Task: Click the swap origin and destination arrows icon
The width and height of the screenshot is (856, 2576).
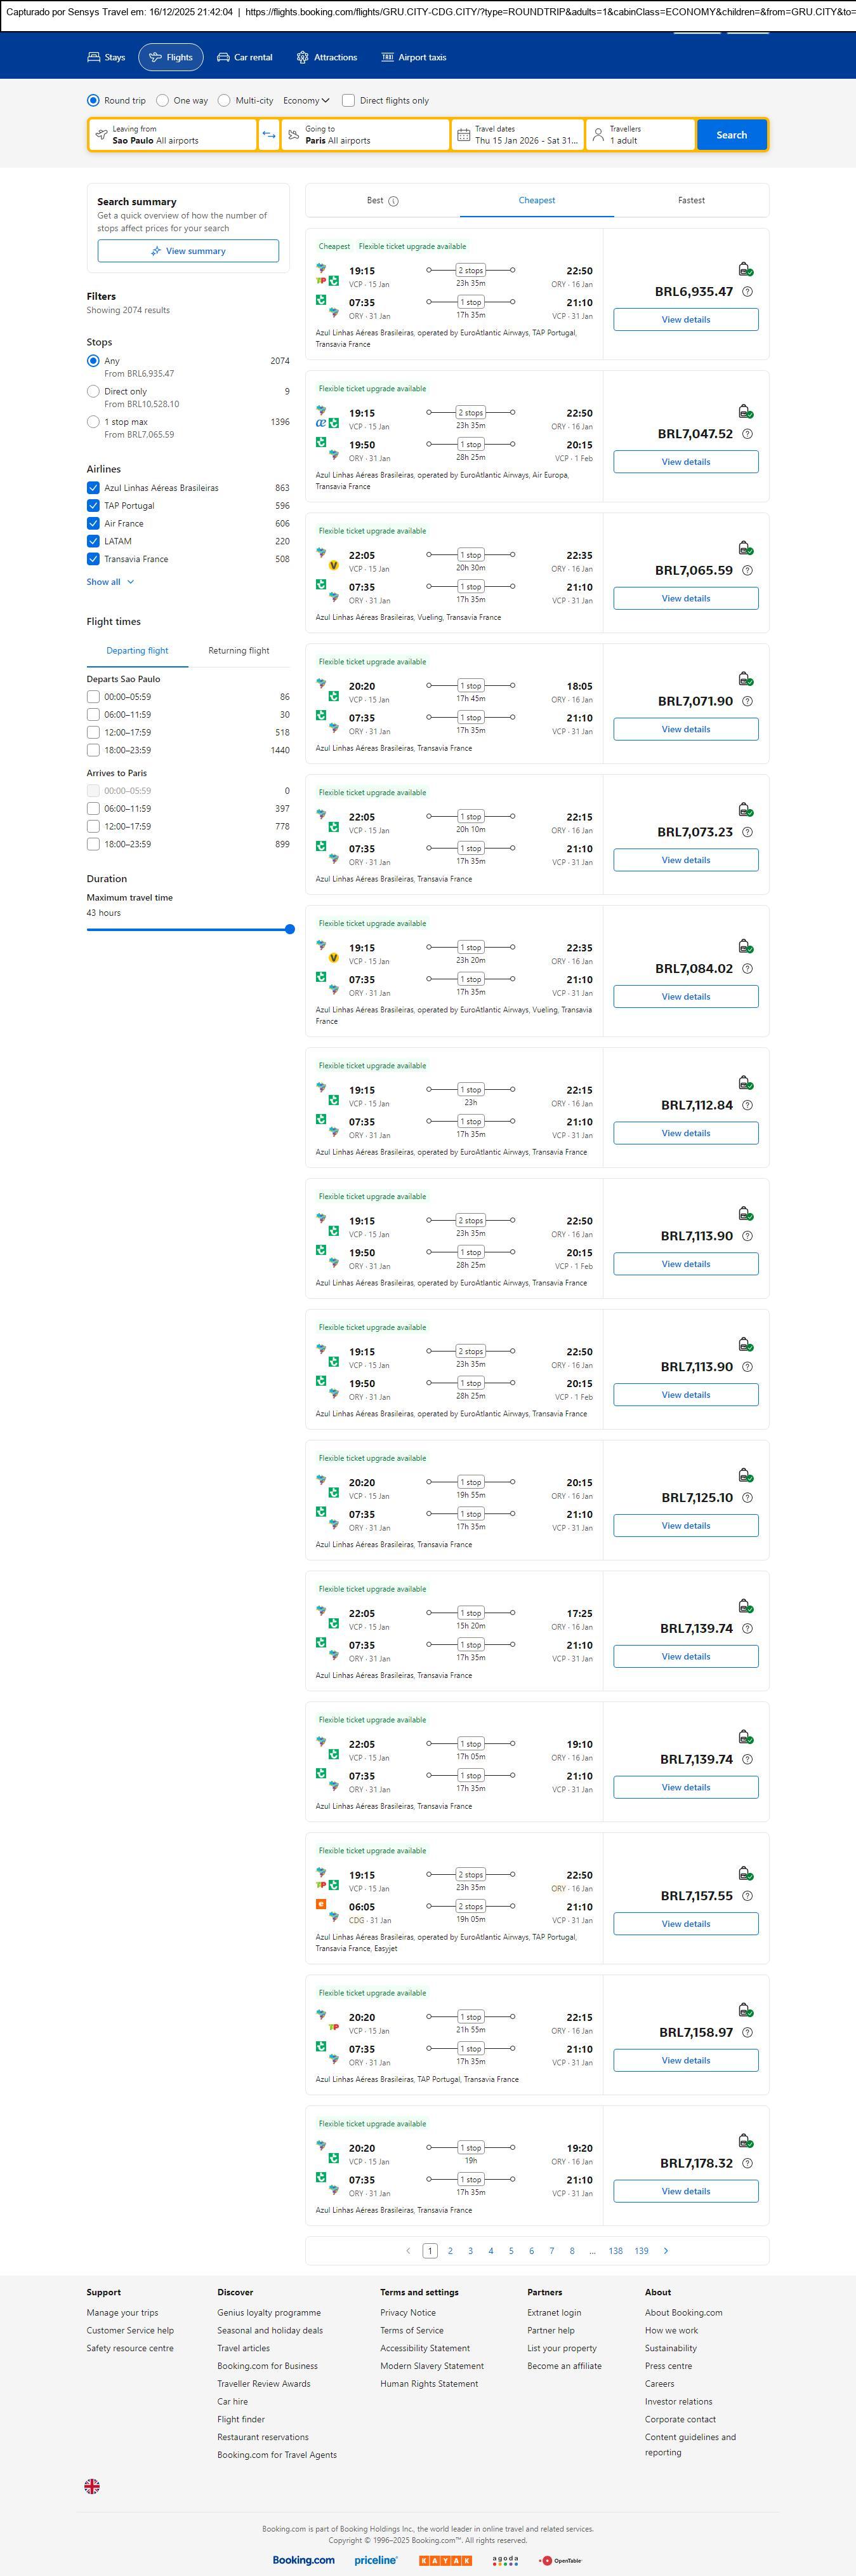Action: point(268,135)
